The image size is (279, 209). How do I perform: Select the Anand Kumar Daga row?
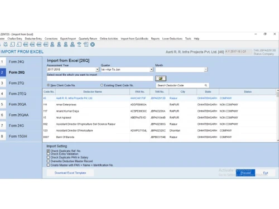pyautogui.click(x=160, y=111)
